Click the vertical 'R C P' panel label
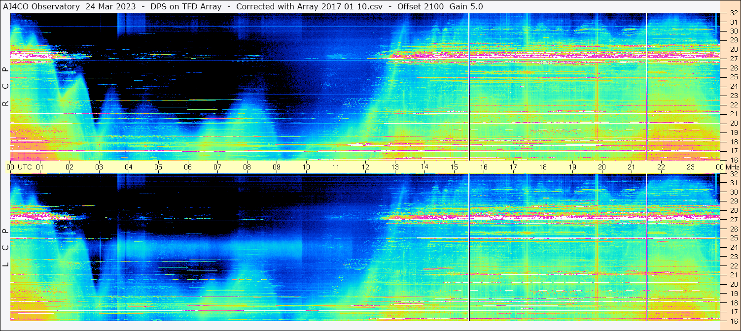741x331 pixels. coord(6,87)
